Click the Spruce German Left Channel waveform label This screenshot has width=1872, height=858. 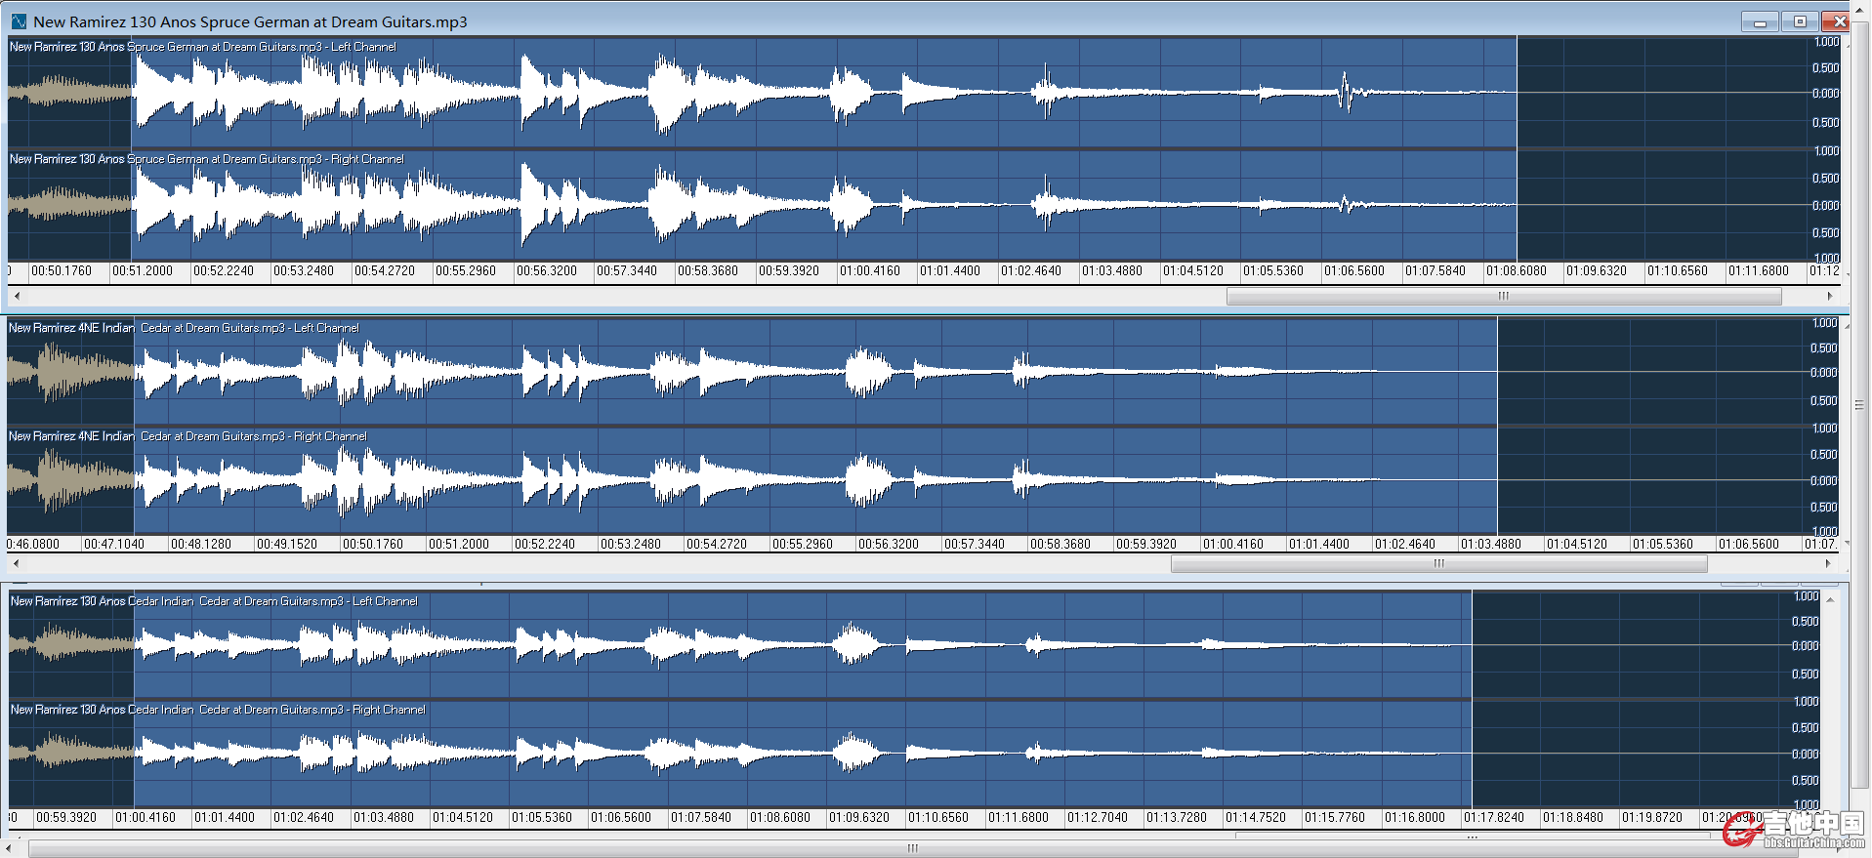[x=203, y=47]
